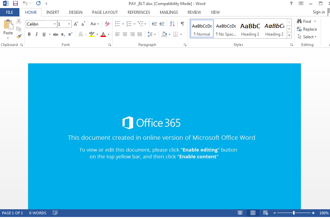
Task: Open the Paragraph dialog launcher
Action: (185, 45)
